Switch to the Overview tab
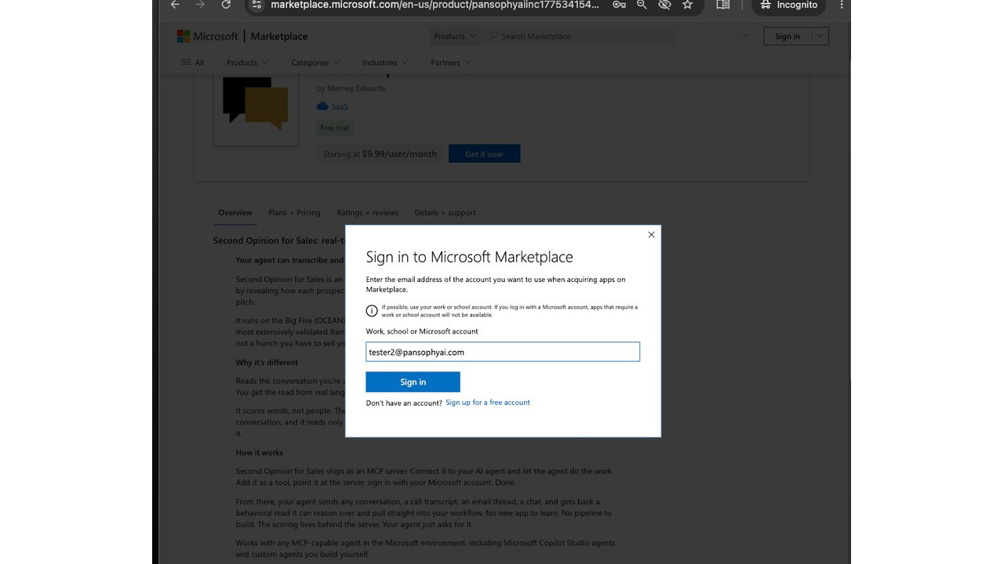 (x=235, y=212)
